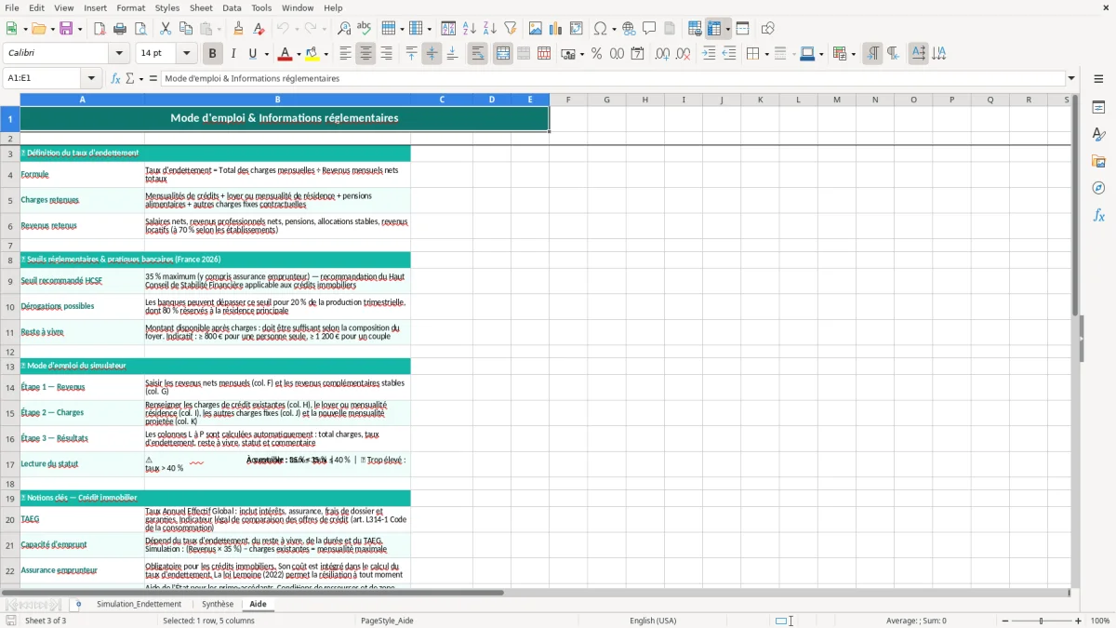
Task: Cut the selection with scissors icon
Action: (x=166, y=29)
